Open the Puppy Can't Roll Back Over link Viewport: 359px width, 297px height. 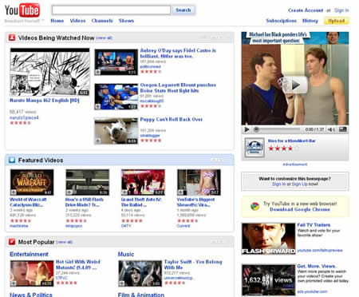tap(172, 120)
